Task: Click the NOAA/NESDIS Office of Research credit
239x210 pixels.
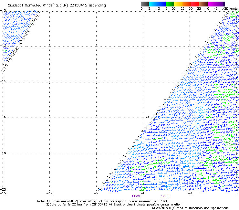Action: [190, 208]
